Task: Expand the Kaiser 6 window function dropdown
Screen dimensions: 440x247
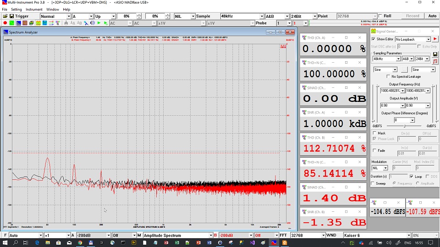Action: (x=408, y=235)
